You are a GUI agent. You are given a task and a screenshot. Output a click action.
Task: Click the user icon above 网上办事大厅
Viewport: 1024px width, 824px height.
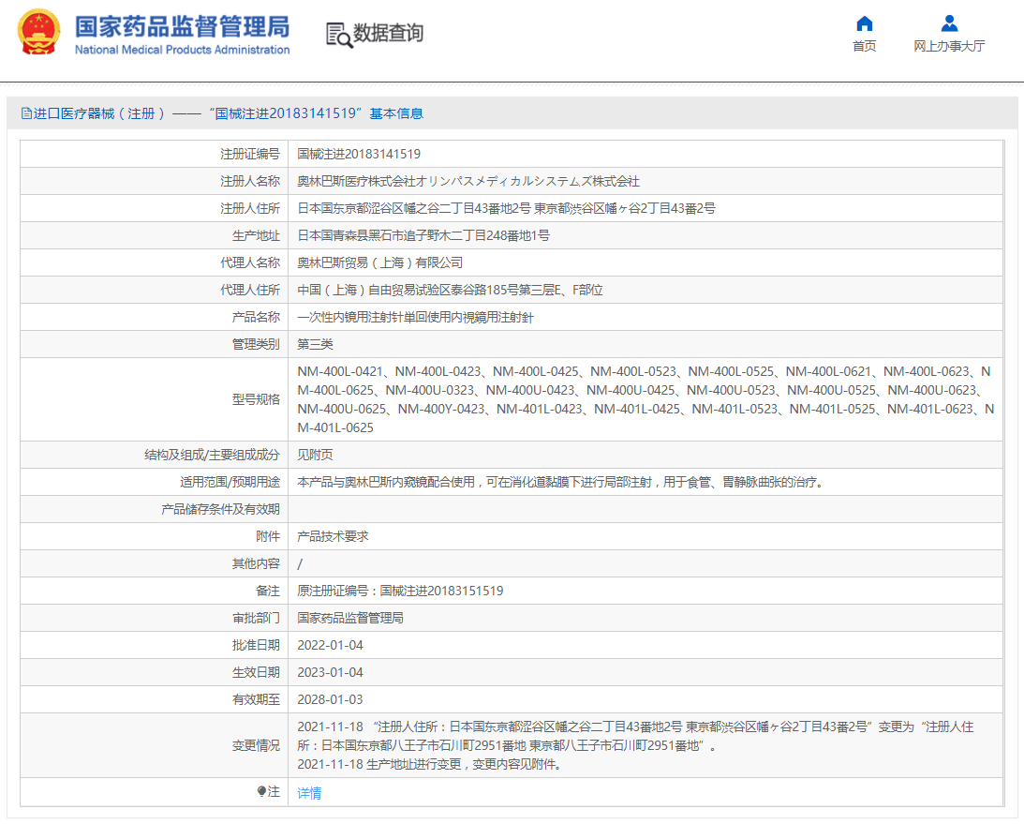[949, 23]
